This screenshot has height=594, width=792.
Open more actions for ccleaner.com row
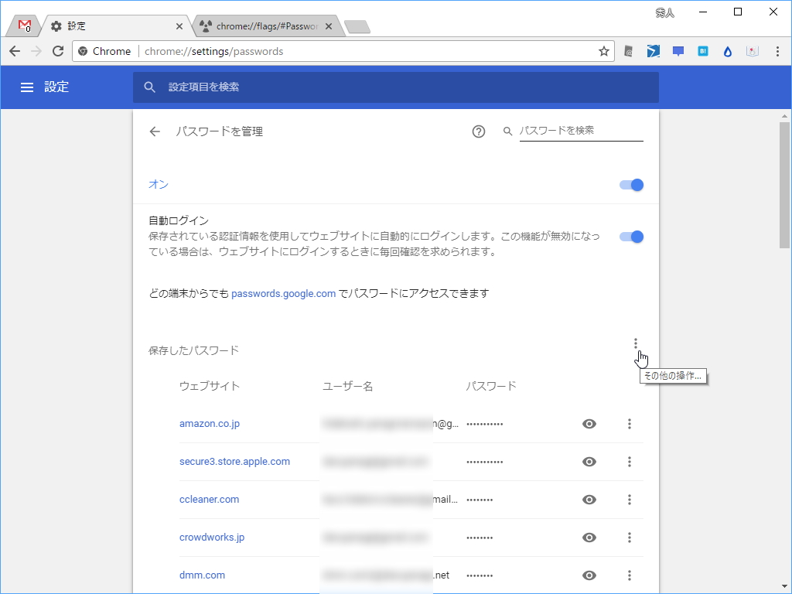click(x=630, y=500)
